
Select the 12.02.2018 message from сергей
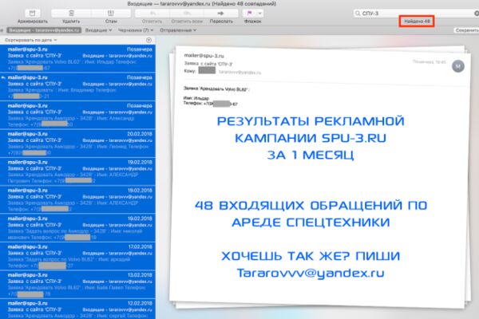click(77, 309)
